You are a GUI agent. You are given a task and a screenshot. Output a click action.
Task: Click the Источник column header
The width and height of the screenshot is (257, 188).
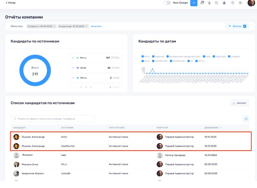[67, 127]
